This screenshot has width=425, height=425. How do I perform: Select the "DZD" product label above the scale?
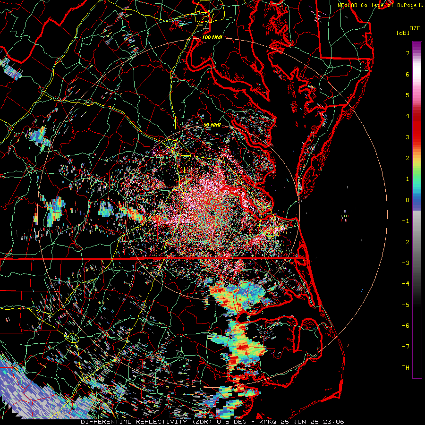tap(415, 28)
